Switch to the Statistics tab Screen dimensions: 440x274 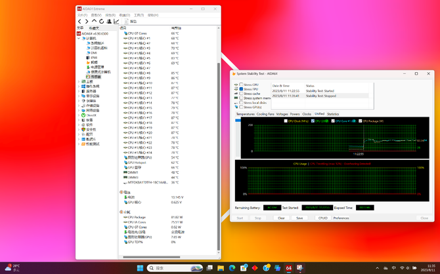333,114
